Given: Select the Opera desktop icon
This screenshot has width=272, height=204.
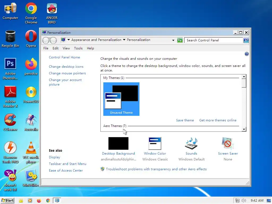Looking at the screenshot, I should pyautogui.click(x=31, y=39).
